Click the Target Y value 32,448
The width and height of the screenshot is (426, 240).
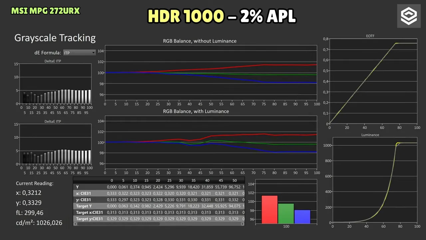click(207, 206)
